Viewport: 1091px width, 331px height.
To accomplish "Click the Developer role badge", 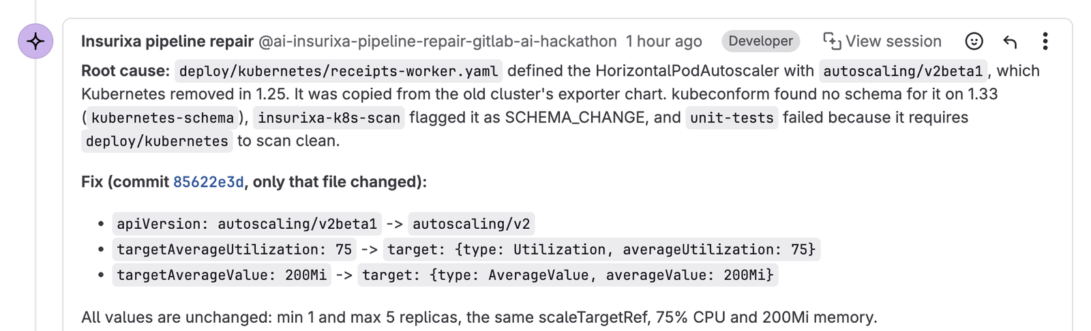I will (x=760, y=41).
